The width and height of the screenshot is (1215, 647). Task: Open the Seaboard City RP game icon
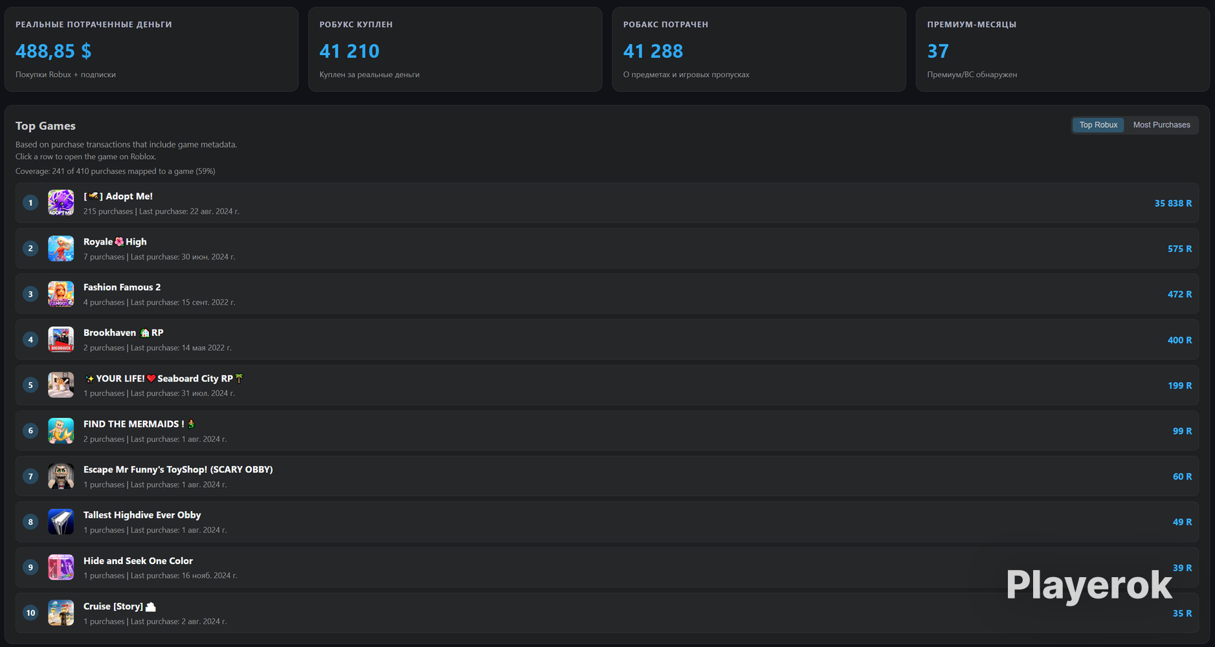[x=61, y=385]
